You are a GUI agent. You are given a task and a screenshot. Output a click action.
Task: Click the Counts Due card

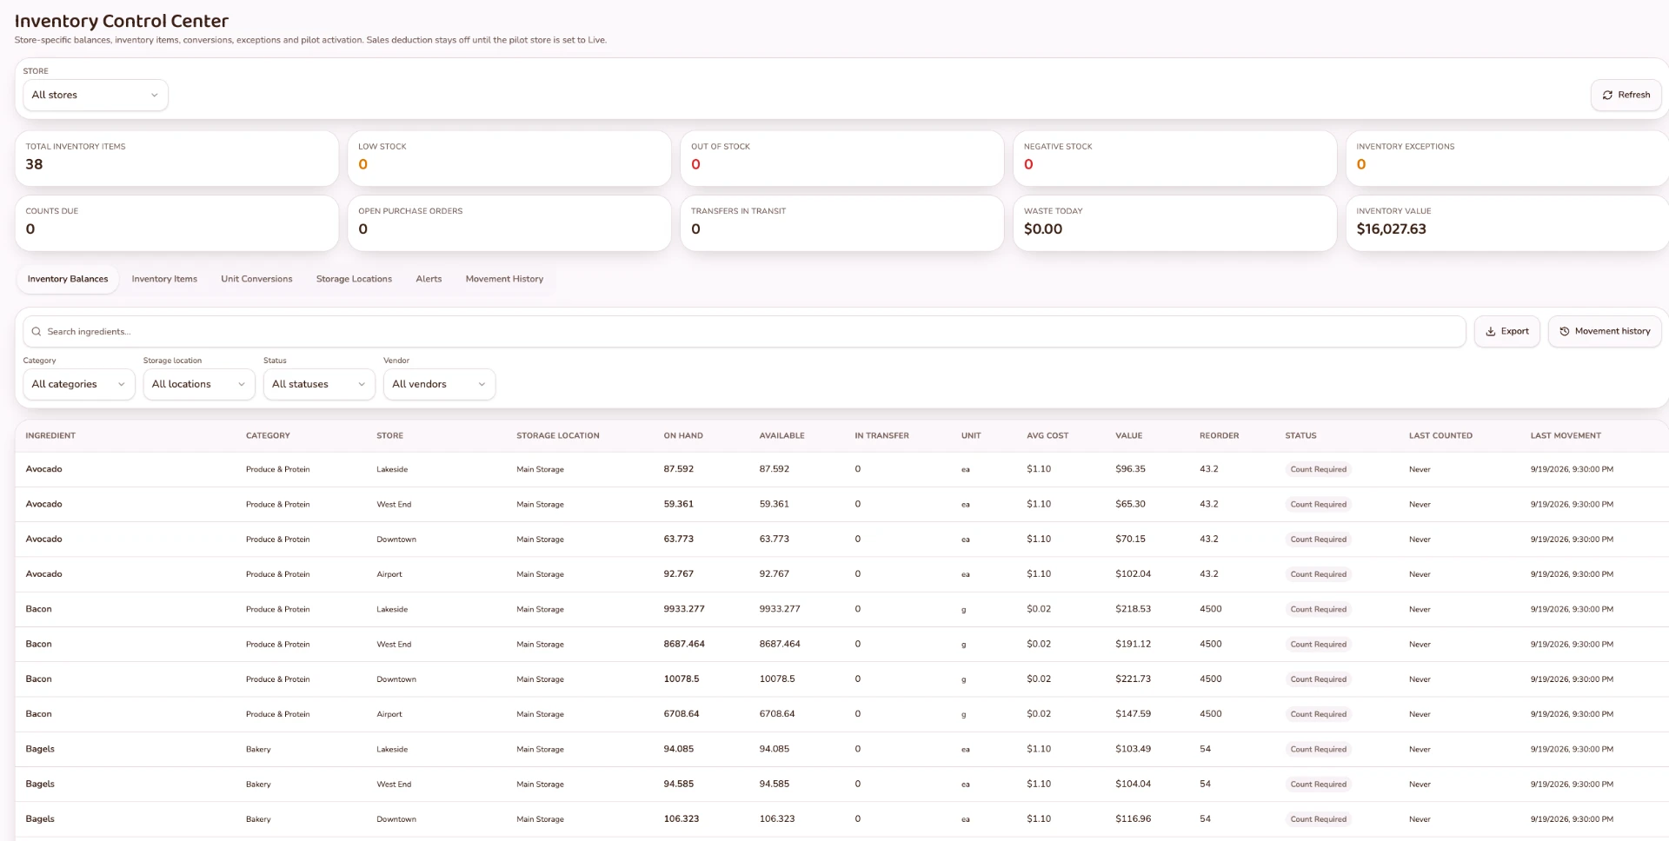tap(176, 223)
